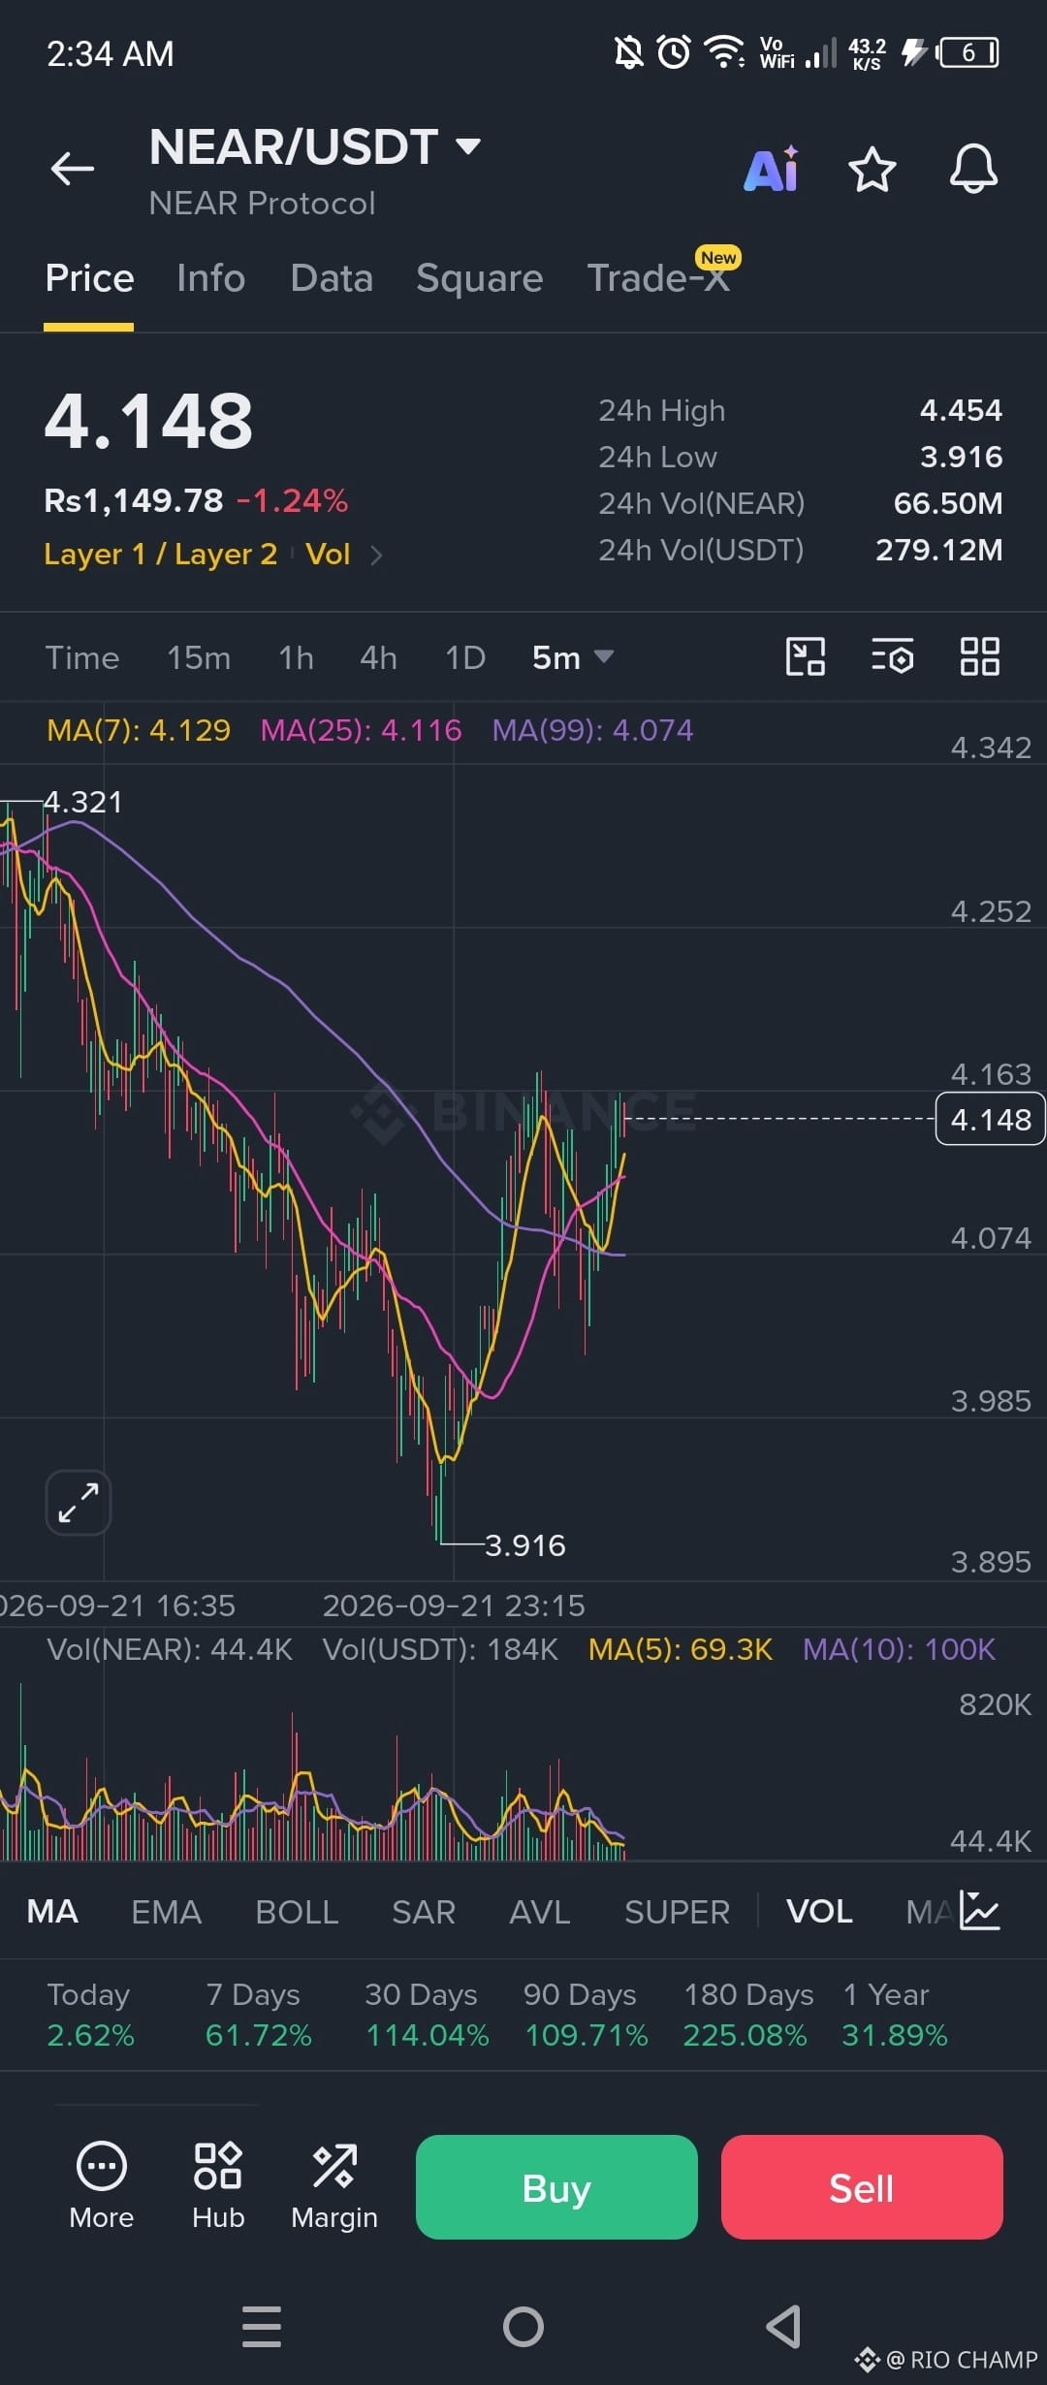
Task: Open indicator settings chart icon
Action: coord(979,1911)
